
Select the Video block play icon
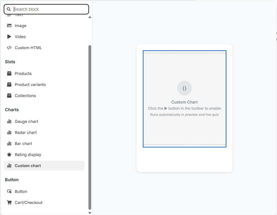coord(9,37)
